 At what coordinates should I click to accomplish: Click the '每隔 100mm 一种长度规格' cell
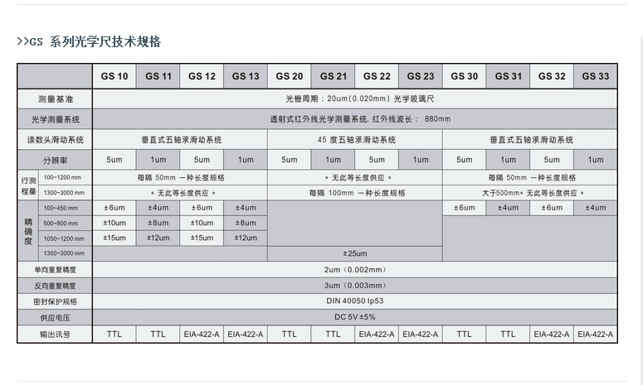355,193
